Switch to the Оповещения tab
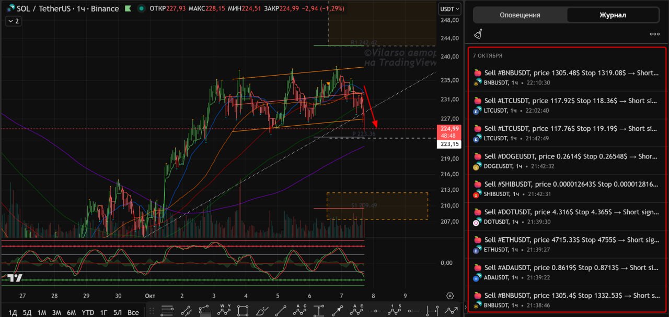Screen dimensions: 669x317 pyautogui.click(x=520, y=15)
